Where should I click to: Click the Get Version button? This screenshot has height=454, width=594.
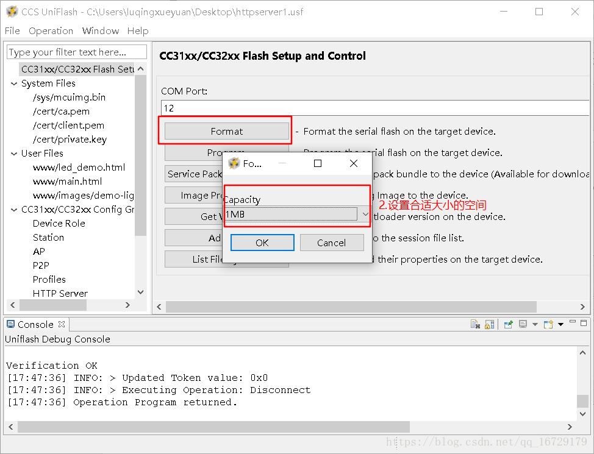click(x=194, y=216)
